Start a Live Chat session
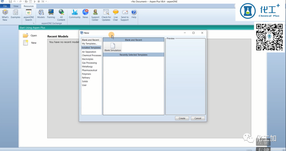 [115, 15]
